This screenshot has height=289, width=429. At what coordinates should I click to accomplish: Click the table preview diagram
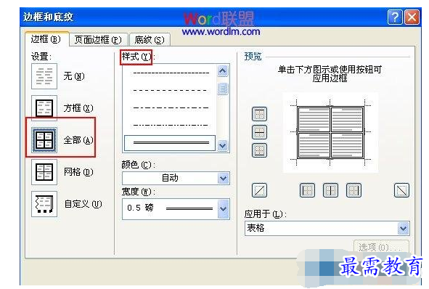click(x=330, y=132)
